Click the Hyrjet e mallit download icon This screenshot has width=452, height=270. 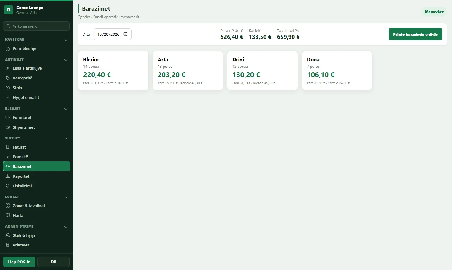[8, 98]
